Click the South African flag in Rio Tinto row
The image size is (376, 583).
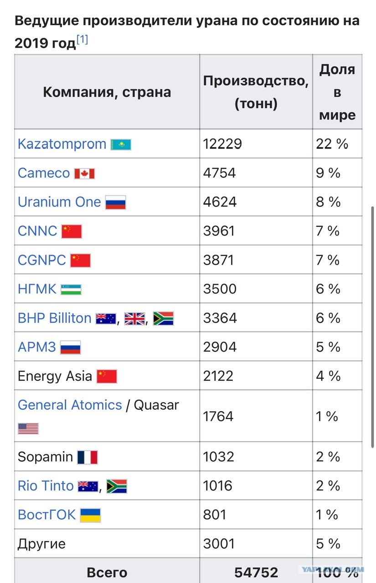point(117,486)
